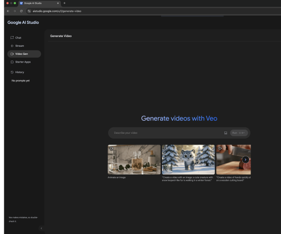
Task: Collapse the sidebar with chevron button
Action: point(41,228)
